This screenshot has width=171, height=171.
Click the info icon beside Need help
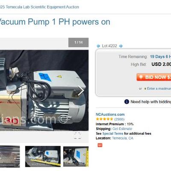pos(127,102)
